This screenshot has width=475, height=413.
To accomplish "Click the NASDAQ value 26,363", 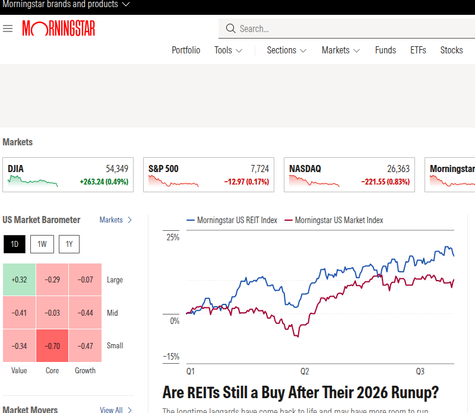I will click(x=398, y=169).
